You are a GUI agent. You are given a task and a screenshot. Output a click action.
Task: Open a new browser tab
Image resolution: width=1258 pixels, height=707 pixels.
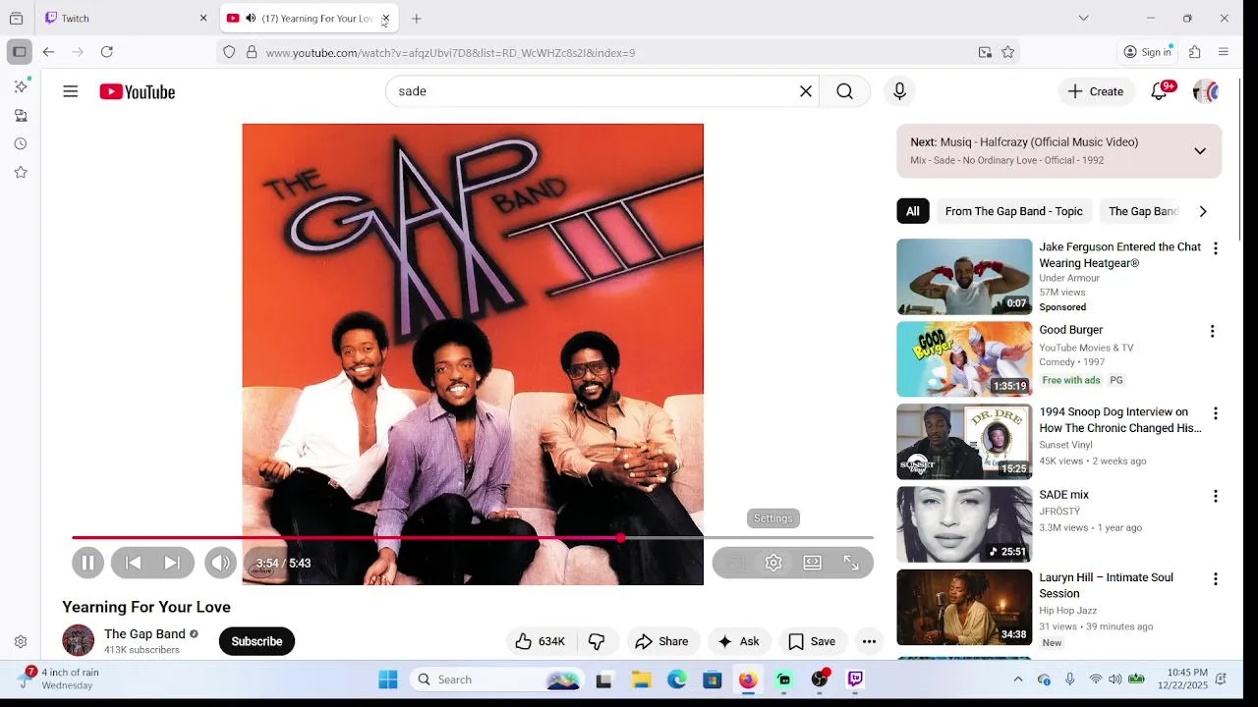point(417,18)
